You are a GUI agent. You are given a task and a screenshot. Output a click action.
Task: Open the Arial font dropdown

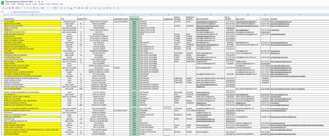tap(44, 8)
